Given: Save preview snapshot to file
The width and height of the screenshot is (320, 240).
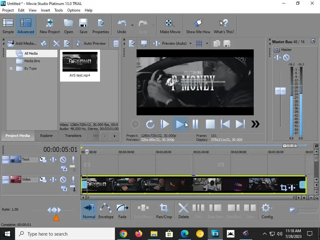Looking at the screenshot, I should pyautogui.click(x=227, y=43).
